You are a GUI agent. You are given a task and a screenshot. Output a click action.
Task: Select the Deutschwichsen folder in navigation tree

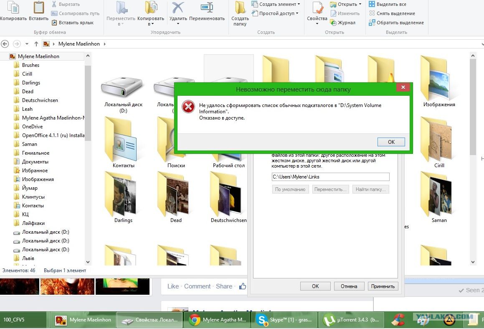tap(40, 100)
